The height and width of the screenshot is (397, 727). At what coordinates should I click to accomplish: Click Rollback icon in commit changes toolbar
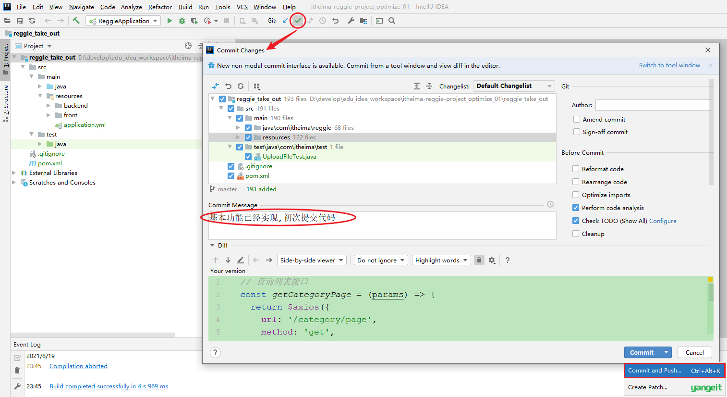(x=229, y=86)
